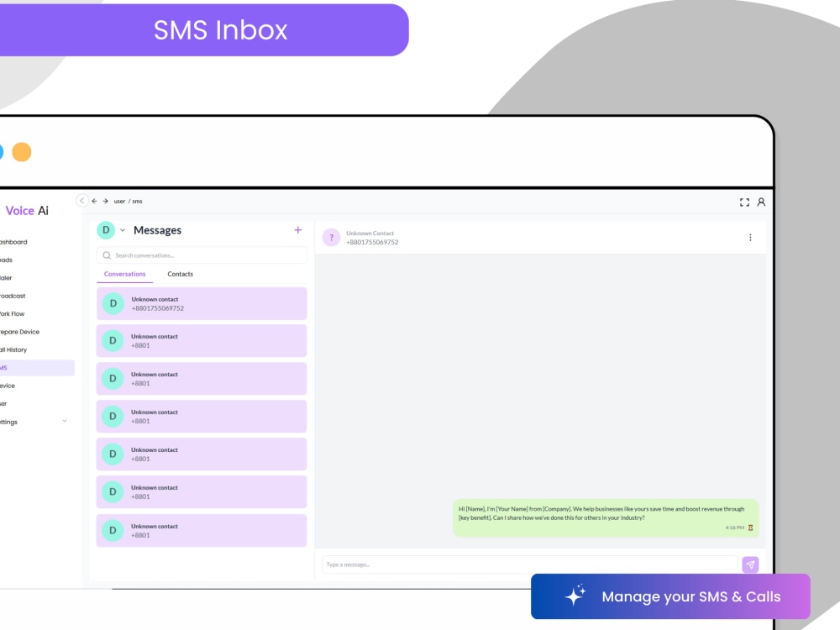Switch to the Contacts tab
Viewport: 840px width, 630px height.
pos(180,274)
